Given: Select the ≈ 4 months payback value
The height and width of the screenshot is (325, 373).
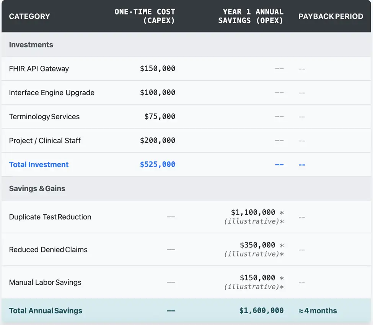Looking at the screenshot, I should tap(318, 311).
